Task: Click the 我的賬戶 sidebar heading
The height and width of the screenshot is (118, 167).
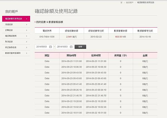Action: pyautogui.click(x=11, y=11)
